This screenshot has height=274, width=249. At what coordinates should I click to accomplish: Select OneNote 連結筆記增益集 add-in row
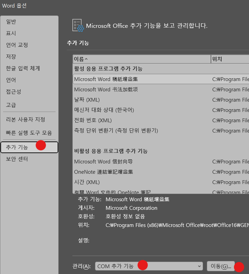click(161, 172)
